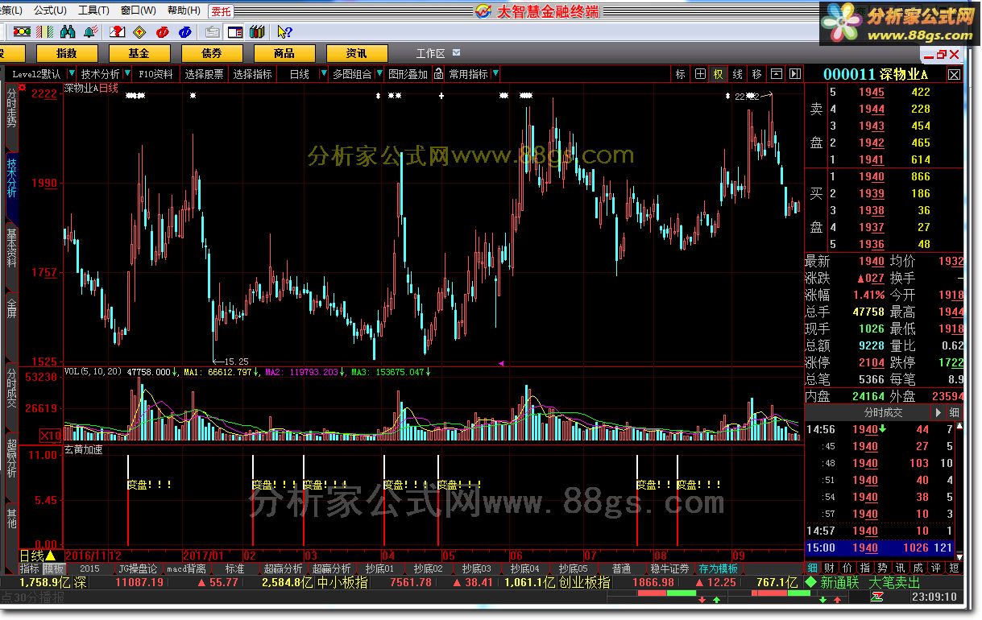Click the red question mark card icon
This screenshot has width=982, height=620.
[118, 31]
